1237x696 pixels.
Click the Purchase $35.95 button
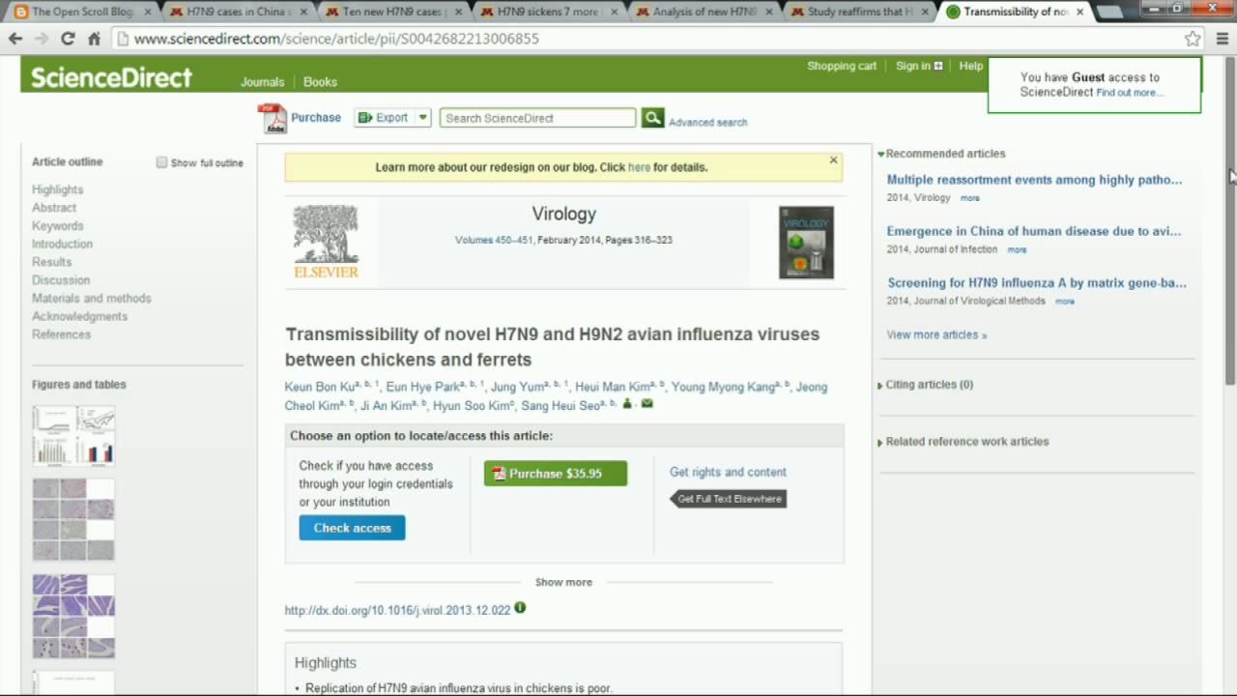point(555,474)
